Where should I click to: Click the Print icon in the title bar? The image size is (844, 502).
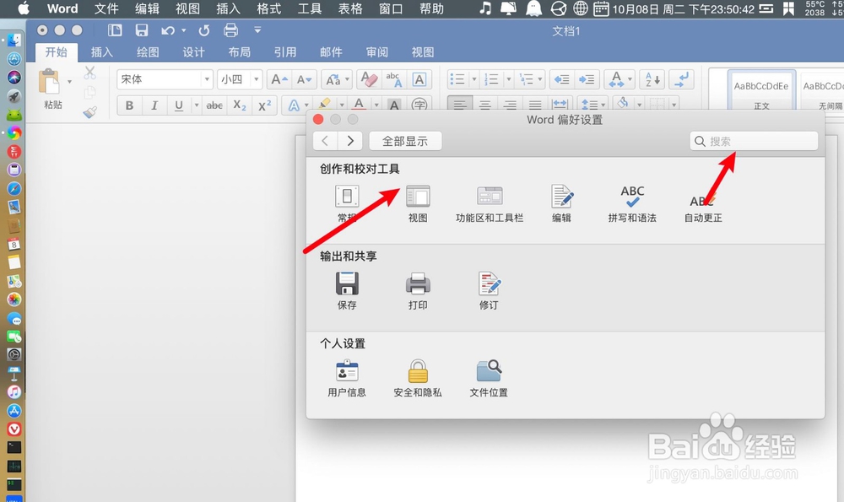tap(231, 30)
